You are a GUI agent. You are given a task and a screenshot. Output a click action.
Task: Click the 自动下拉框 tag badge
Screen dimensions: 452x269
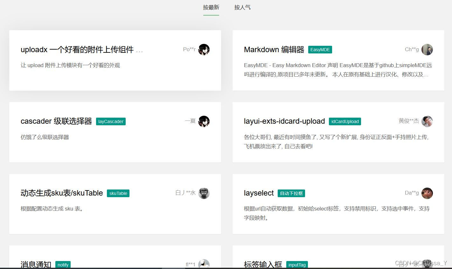pyautogui.click(x=291, y=193)
